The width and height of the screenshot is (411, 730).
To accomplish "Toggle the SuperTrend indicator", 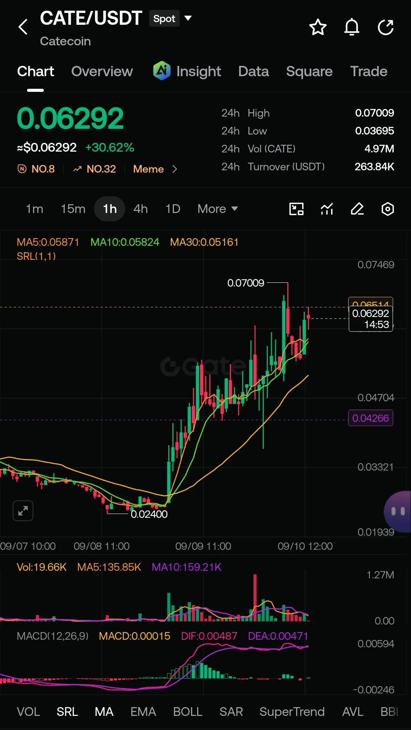I will [x=292, y=712].
